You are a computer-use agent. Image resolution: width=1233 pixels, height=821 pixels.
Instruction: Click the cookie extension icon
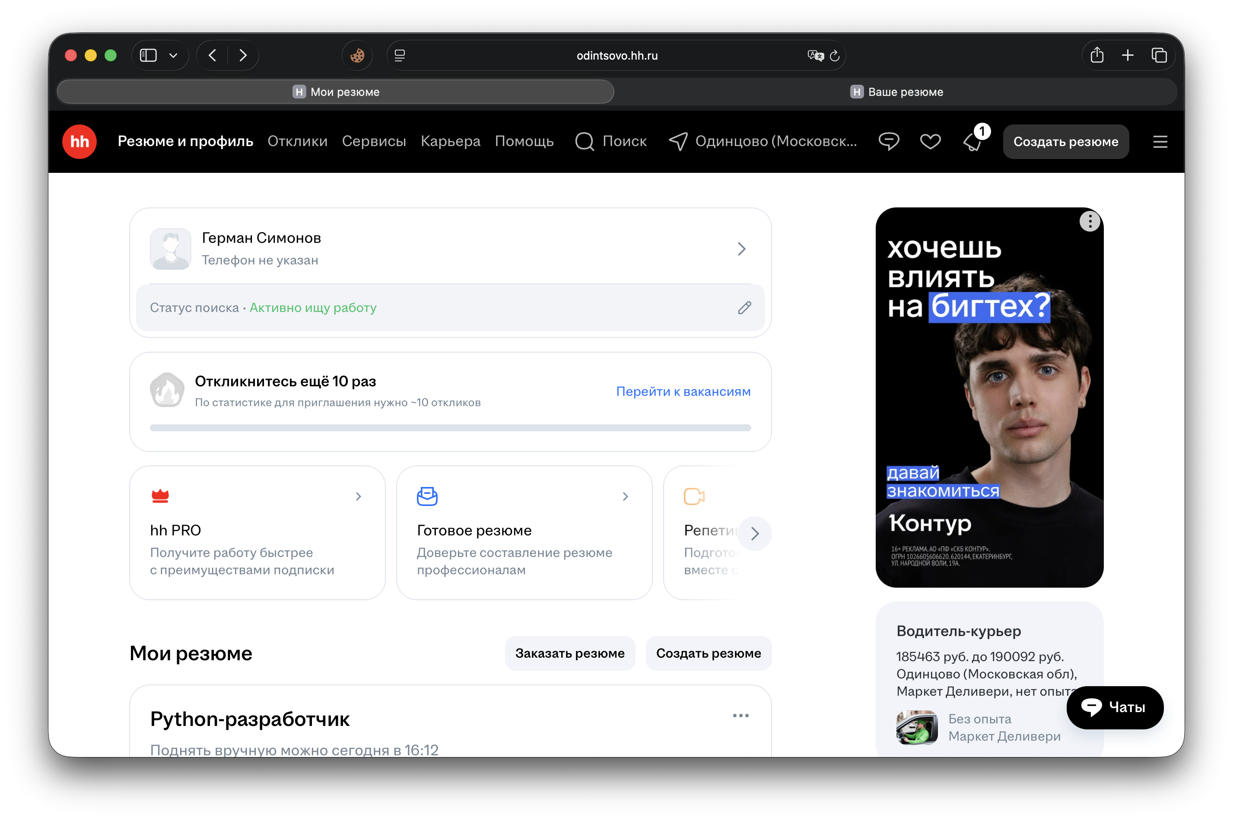[x=357, y=55]
